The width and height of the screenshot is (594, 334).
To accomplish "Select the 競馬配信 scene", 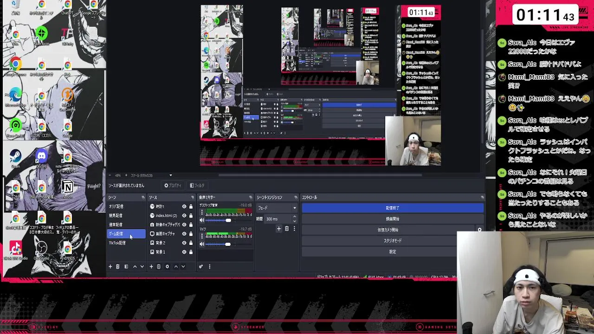I will tap(126, 216).
